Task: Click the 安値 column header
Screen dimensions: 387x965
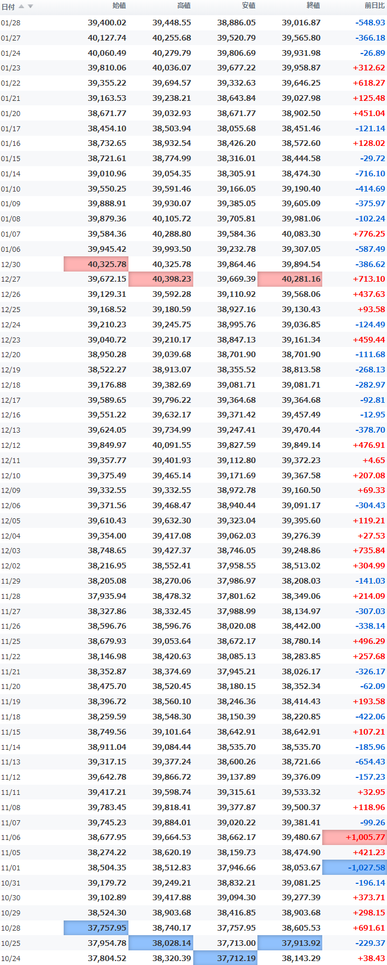Action: click(x=248, y=6)
